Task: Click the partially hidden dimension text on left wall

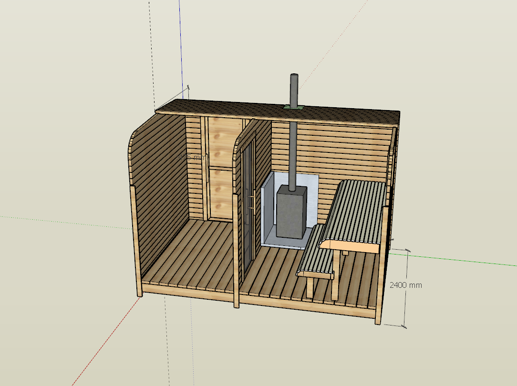Action: coord(192,156)
